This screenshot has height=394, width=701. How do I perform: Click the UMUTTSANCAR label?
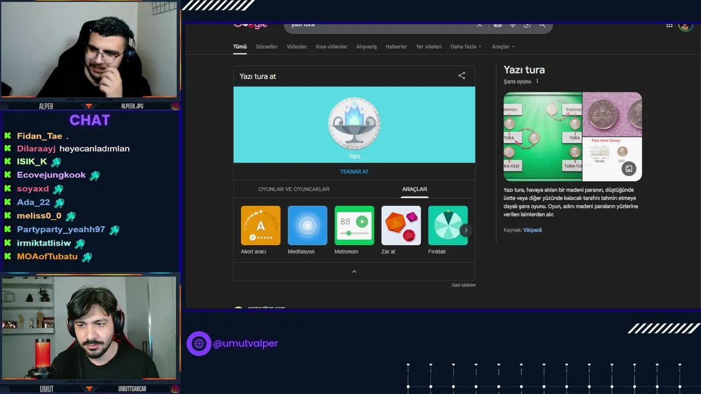(x=132, y=389)
